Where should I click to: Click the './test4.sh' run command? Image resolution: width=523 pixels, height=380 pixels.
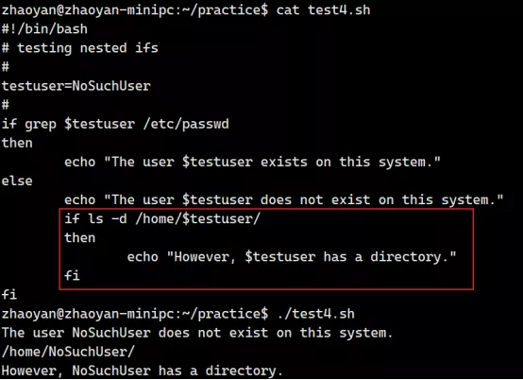pos(315,314)
